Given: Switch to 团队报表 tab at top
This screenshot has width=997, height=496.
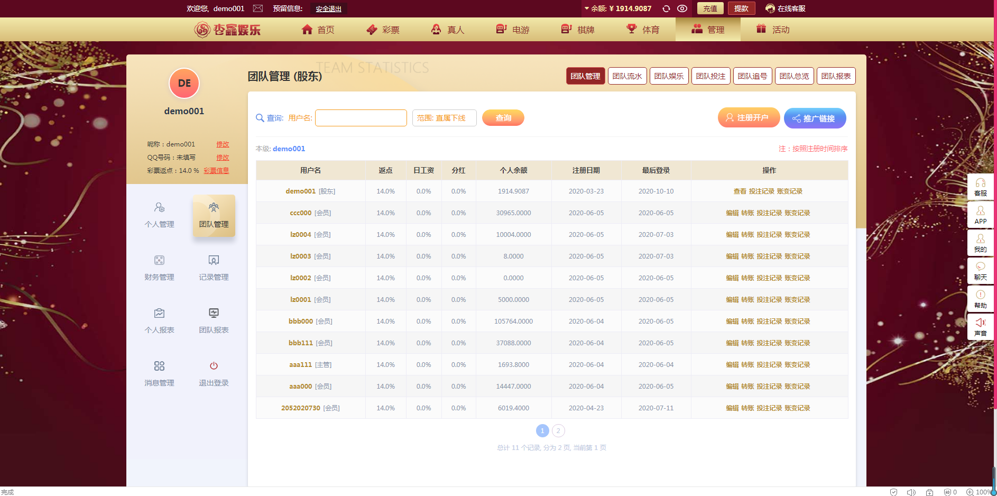Looking at the screenshot, I should (836, 76).
